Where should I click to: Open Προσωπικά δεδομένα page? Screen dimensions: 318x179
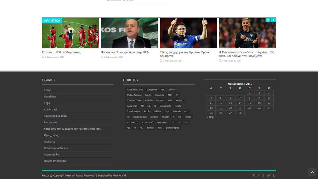56,148
